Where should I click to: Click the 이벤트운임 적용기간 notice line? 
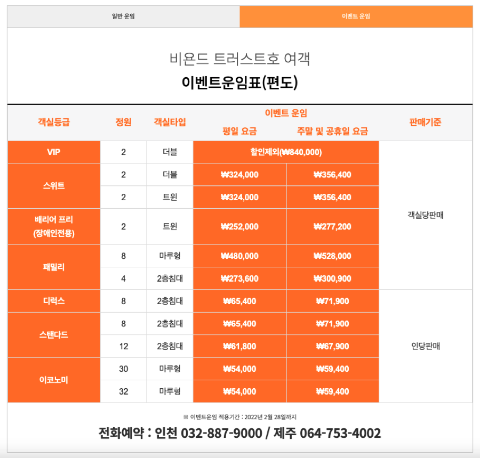click(239, 417)
